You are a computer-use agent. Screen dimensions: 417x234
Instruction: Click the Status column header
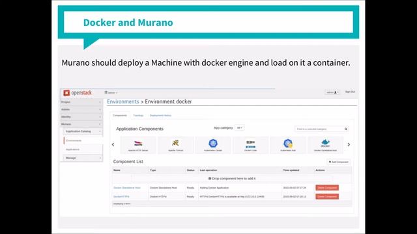click(191, 170)
